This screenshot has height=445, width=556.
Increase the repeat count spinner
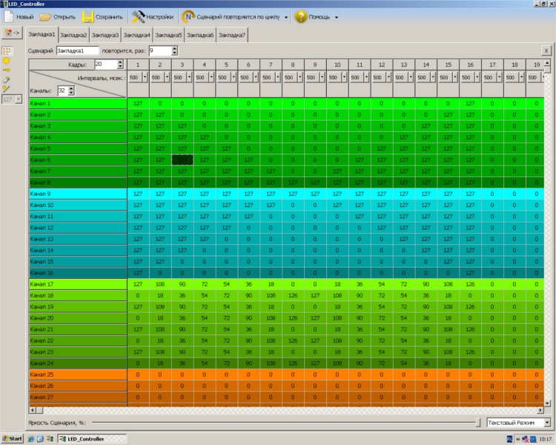(x=174, y=48)
